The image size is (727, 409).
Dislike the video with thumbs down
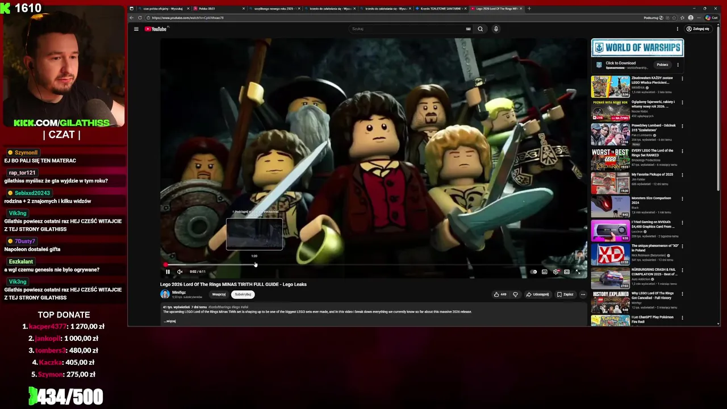pyautogui.click(x=515, y=294)
